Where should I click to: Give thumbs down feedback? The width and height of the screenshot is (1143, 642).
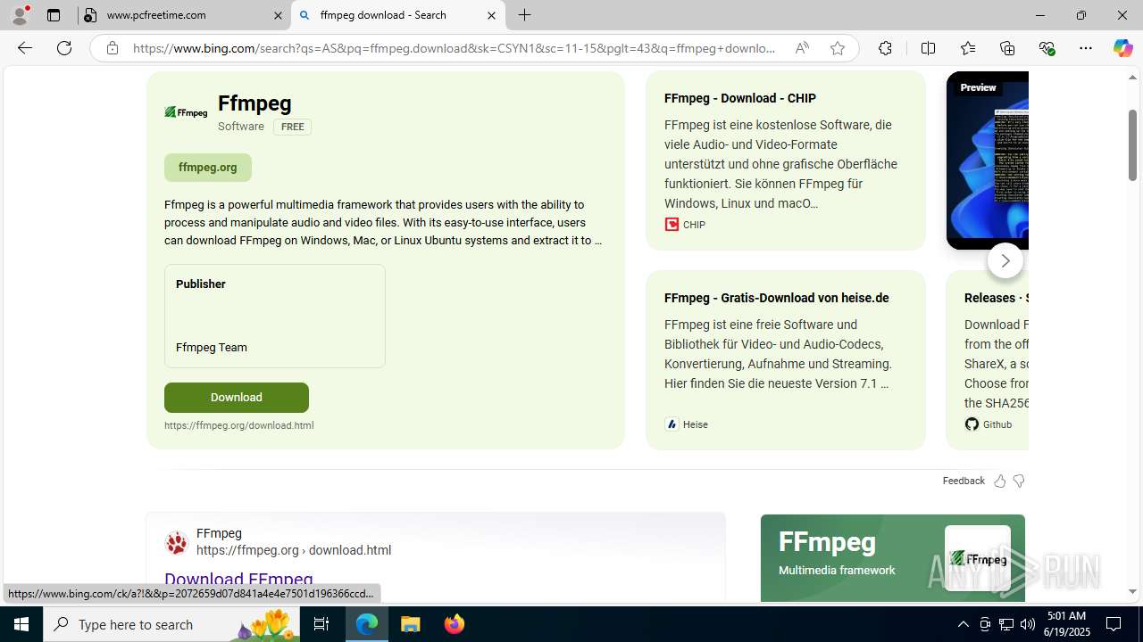[x=1019, y=481]
